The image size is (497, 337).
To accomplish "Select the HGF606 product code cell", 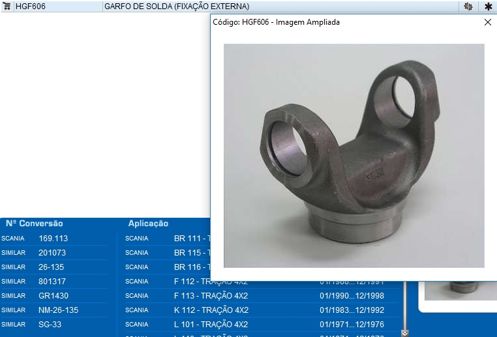I will pos(30,7).
